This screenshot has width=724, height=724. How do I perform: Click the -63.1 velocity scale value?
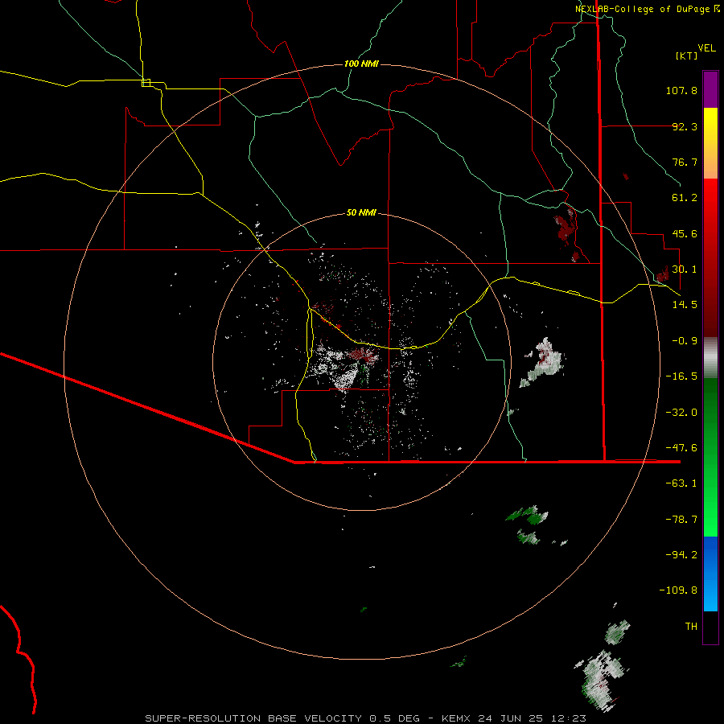click(x=681, y=483)
